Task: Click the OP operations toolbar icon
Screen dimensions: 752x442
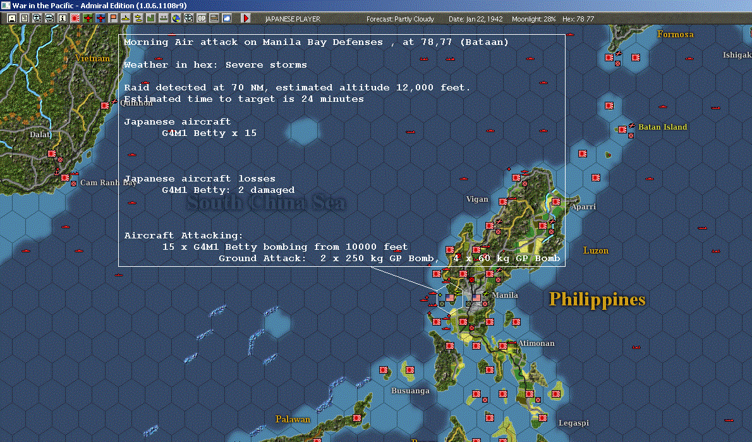Action: tap(202, 18)
